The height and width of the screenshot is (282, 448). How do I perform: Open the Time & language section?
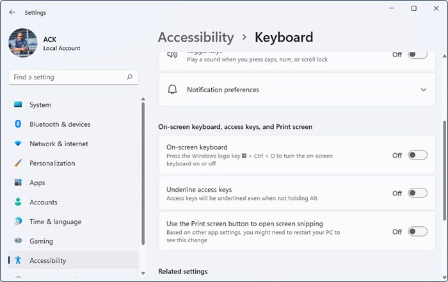pos(55,222)
